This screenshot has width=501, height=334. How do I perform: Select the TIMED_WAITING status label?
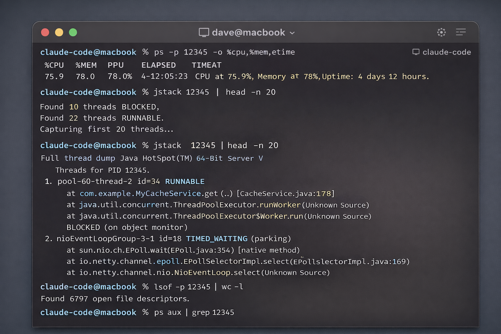click(x=217, y=238)
